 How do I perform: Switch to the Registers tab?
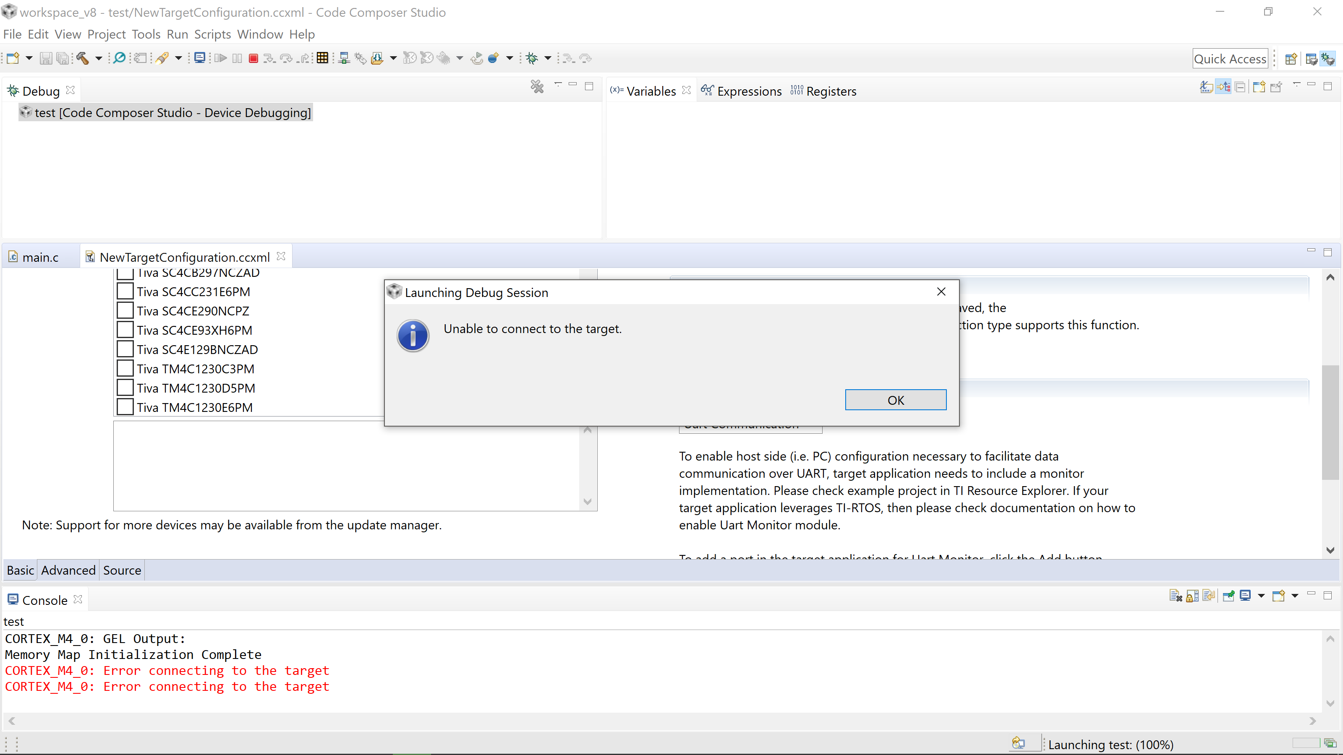click(x=823, y=91)
